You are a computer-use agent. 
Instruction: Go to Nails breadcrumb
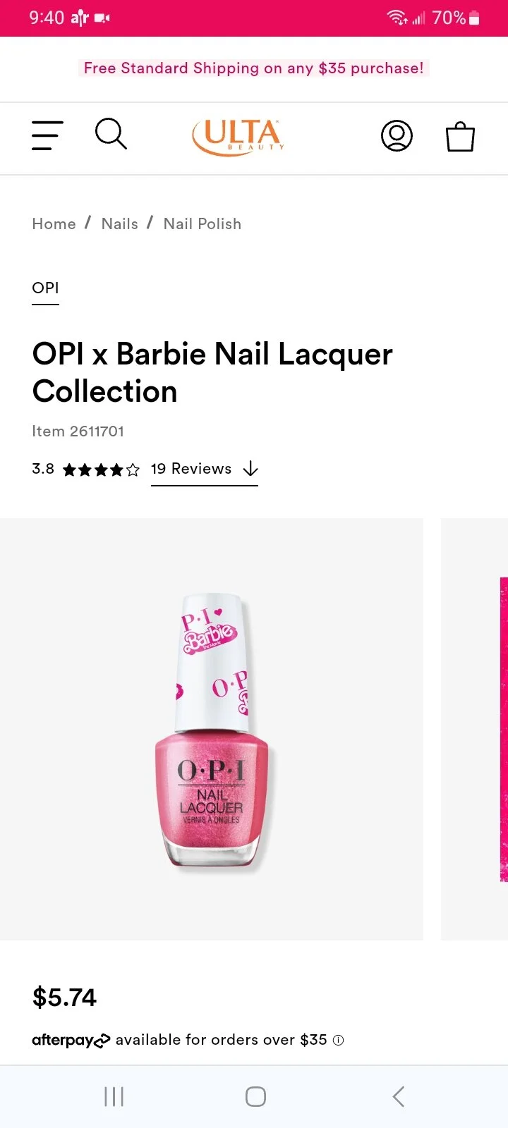[120, 223]
